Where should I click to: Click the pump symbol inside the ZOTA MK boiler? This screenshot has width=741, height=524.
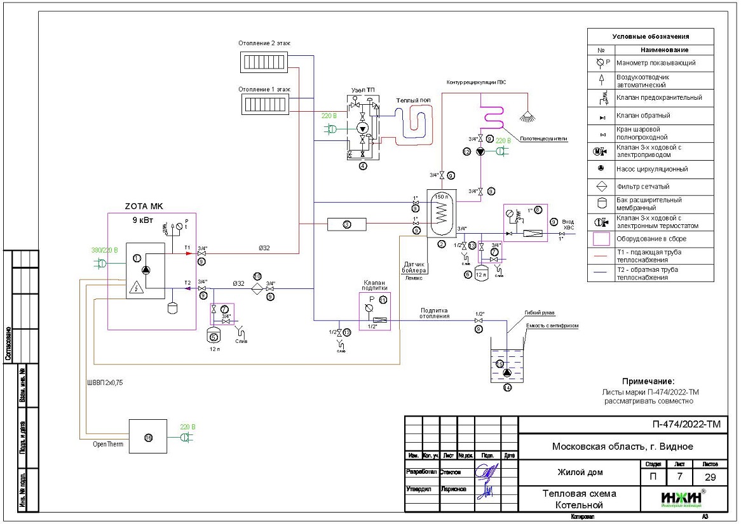click(x=146, y=269)
